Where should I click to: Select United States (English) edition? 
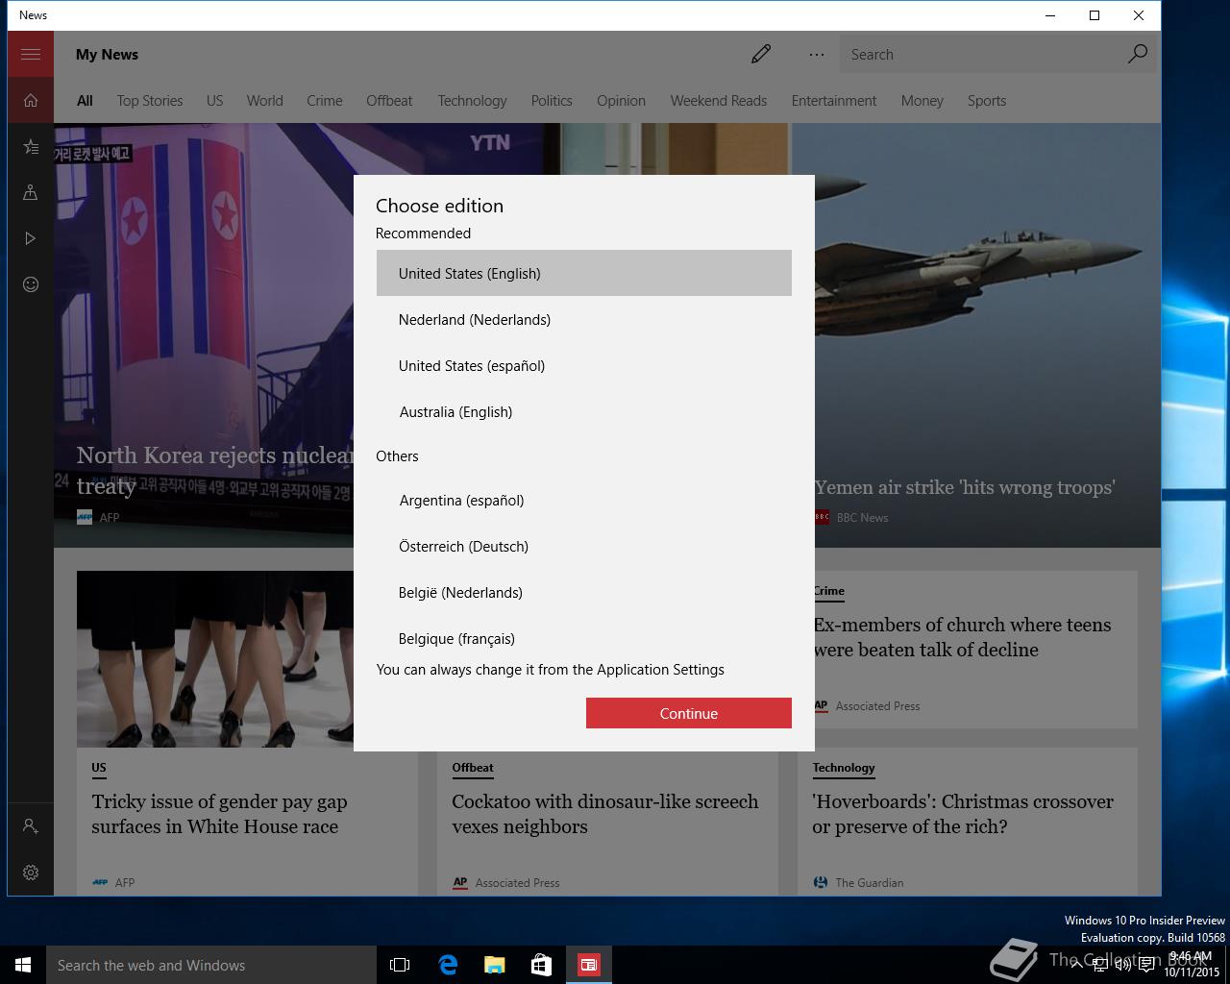pos(584,273)
